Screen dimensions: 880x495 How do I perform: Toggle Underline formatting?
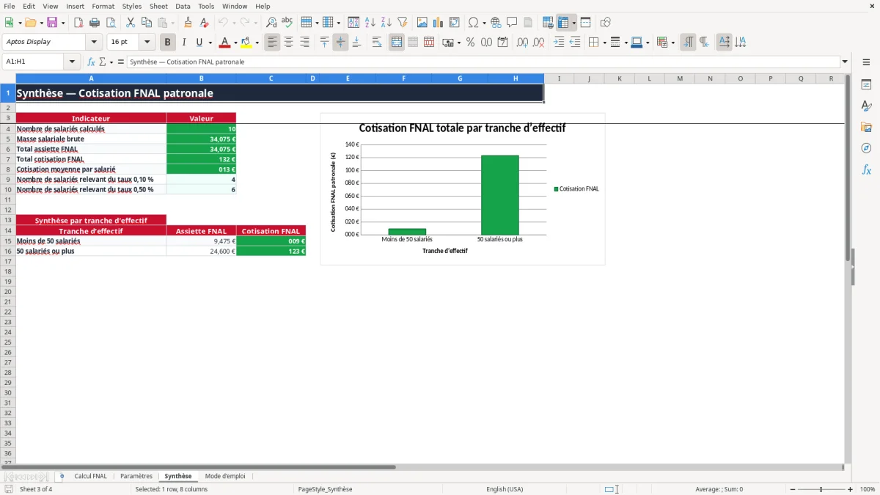199,43
